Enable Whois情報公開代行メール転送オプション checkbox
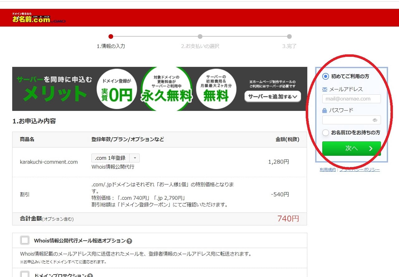This screenshot has width=399, height=277. (25, 241)
